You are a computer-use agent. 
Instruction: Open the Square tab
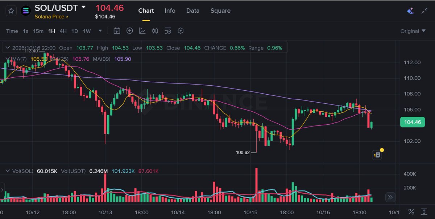pos(220,10)
